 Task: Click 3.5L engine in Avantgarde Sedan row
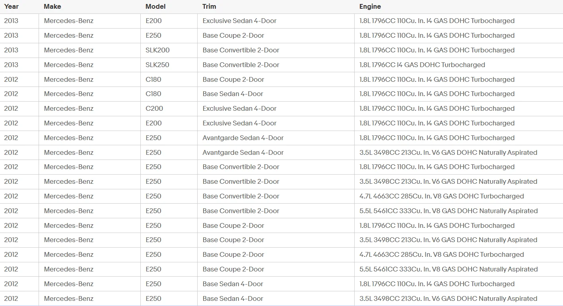click(448, 152)
